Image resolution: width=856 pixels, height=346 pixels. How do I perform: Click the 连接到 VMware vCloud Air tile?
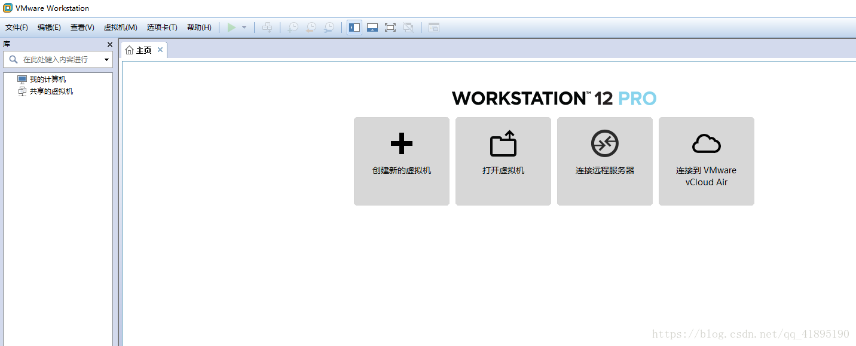tap(707, 161)
